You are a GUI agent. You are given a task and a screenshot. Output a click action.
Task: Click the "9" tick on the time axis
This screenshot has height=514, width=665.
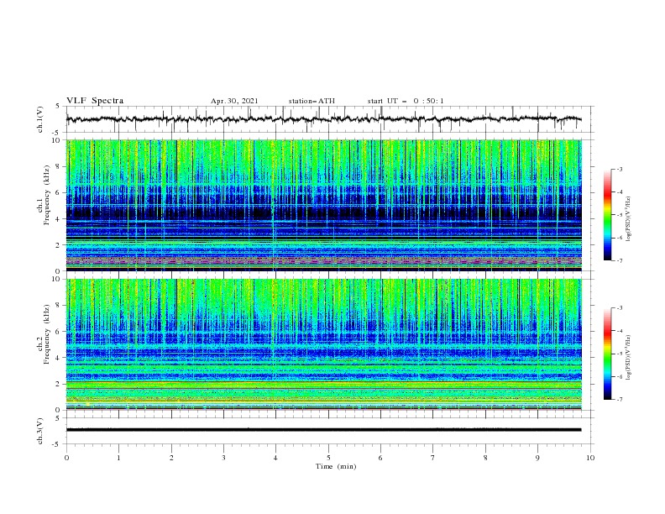[x=537, y=458]
